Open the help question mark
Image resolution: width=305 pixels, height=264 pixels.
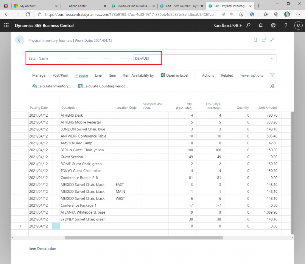286,25
